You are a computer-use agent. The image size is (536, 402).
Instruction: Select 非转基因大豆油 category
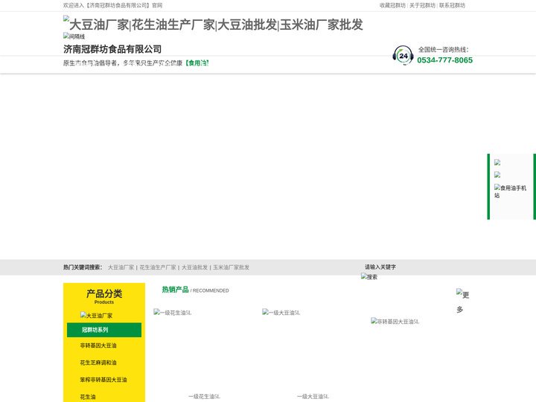click(98, 345)
